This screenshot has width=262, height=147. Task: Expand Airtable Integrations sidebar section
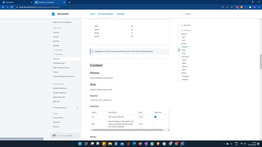point(78,88)
